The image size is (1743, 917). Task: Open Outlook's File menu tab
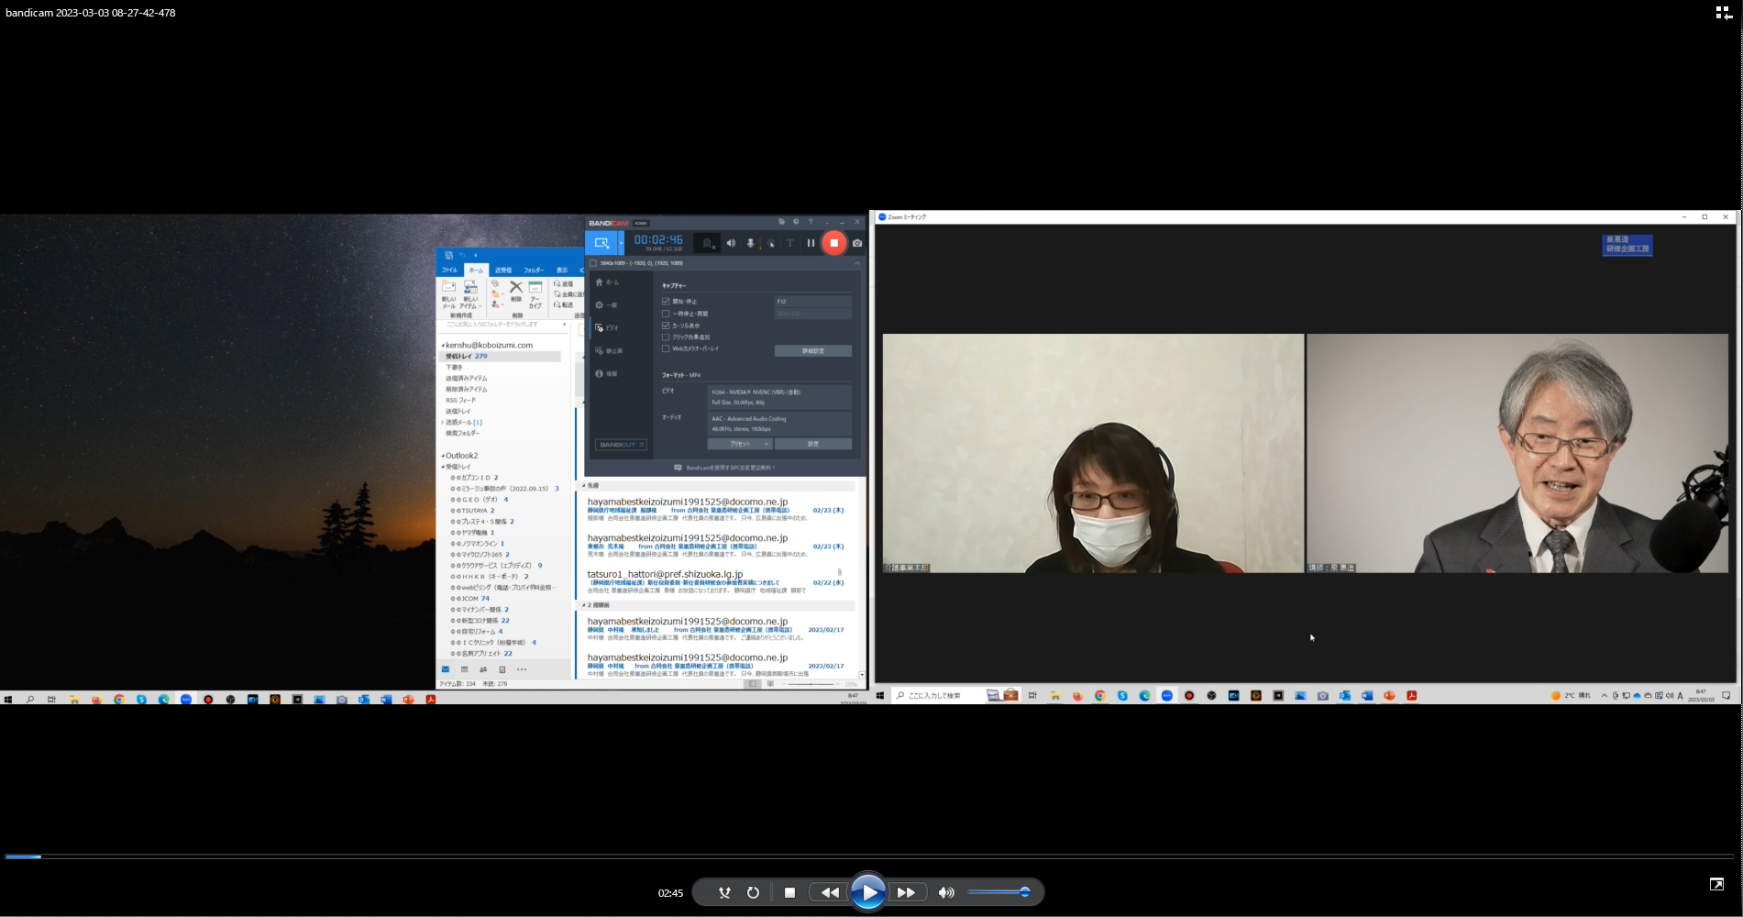click(449, 271)
